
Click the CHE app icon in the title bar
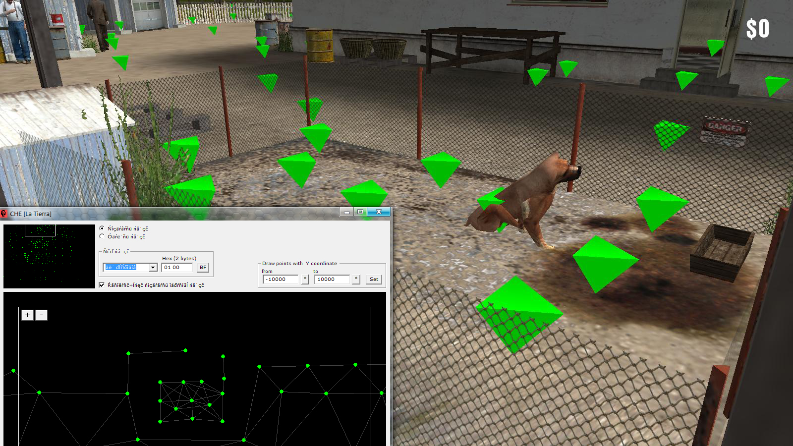click(4, 214)
